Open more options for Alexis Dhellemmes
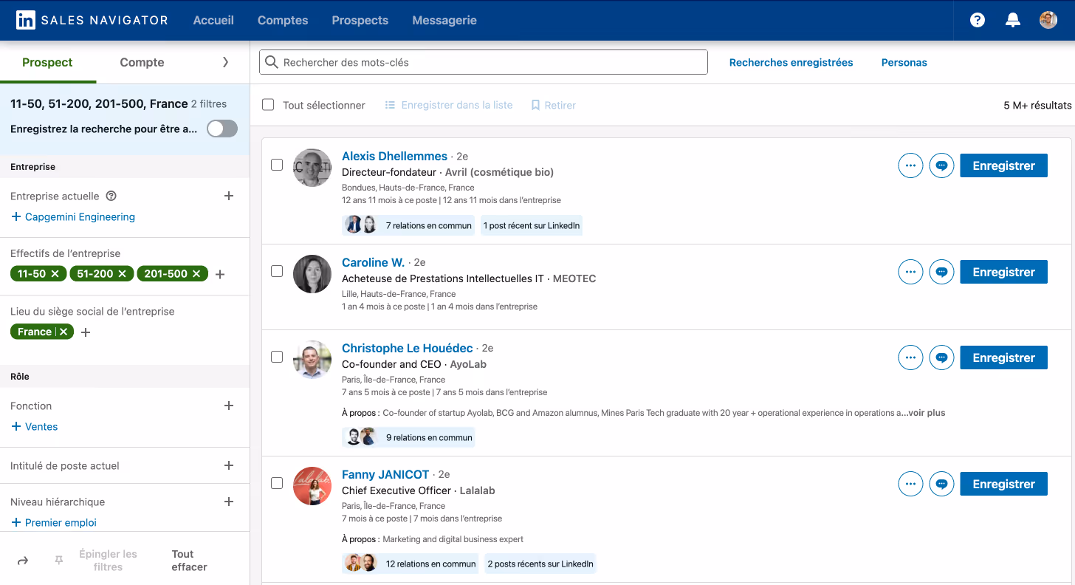 pyautogui.click(x=910, y=165)
